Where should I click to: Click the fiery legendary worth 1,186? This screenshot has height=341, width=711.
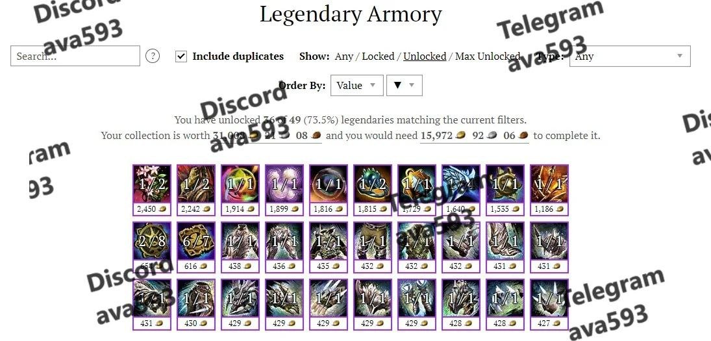coord(549,190)
